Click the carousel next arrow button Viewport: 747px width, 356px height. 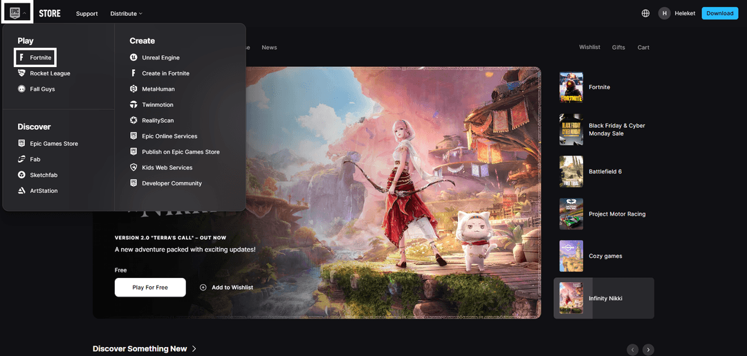(648, 350)
